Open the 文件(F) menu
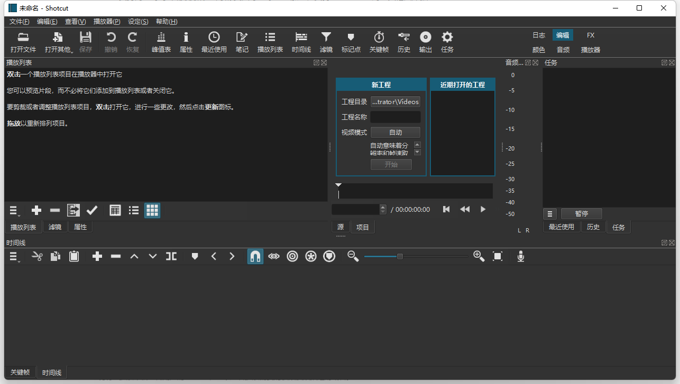Image resolution: width=680 pixels, height=384 pixels. pos(20,22)
